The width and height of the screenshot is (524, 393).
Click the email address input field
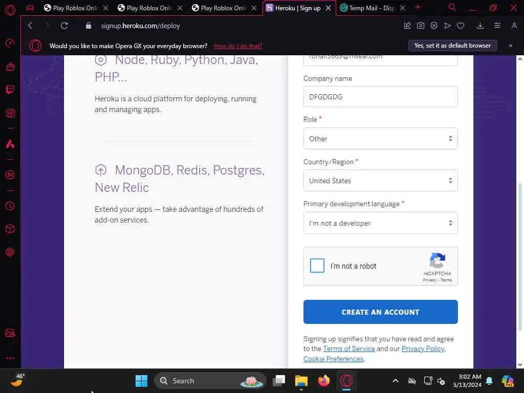tap(380, 59)
